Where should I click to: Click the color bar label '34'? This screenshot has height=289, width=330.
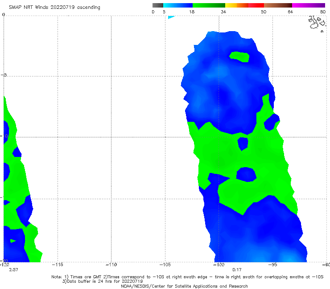(223, 12)
